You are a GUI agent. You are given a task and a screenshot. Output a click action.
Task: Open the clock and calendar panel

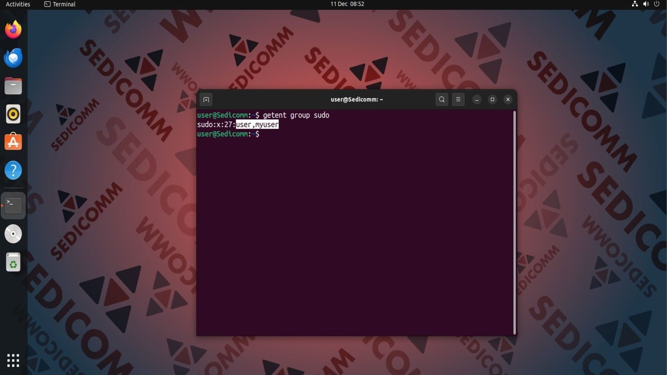(x=347, y=4)
